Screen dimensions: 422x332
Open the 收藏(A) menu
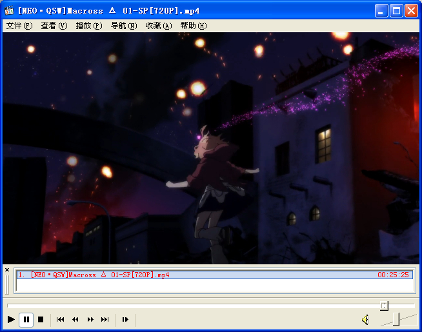tap(159, 26)
